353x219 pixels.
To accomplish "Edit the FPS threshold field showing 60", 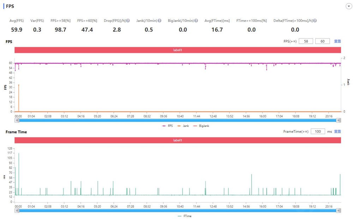I will (322, 41).
